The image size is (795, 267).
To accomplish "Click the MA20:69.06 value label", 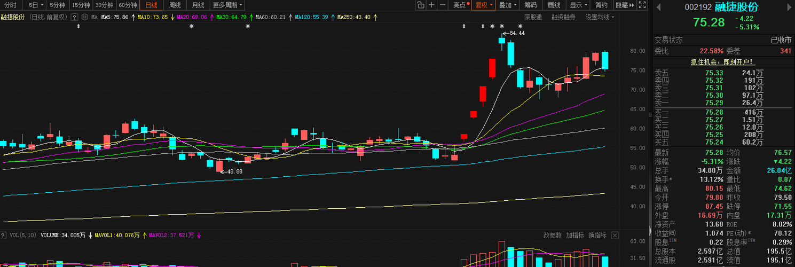I will tap(192, 17).
